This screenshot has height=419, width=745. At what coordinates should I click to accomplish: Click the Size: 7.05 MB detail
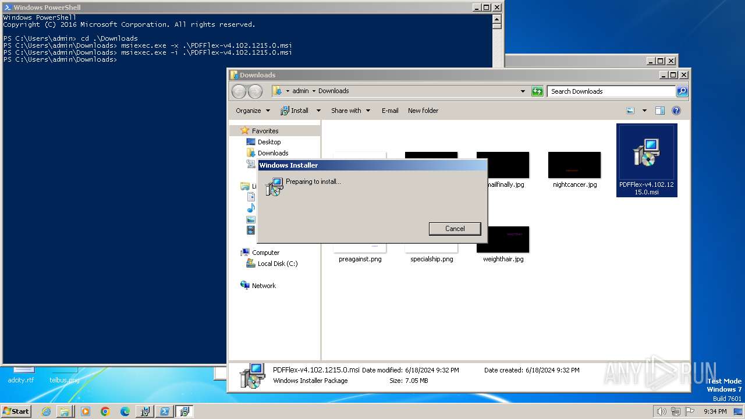[x=409, y=381]
